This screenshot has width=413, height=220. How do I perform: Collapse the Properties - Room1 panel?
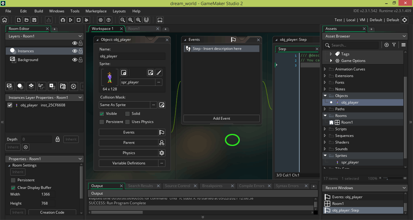80,159
